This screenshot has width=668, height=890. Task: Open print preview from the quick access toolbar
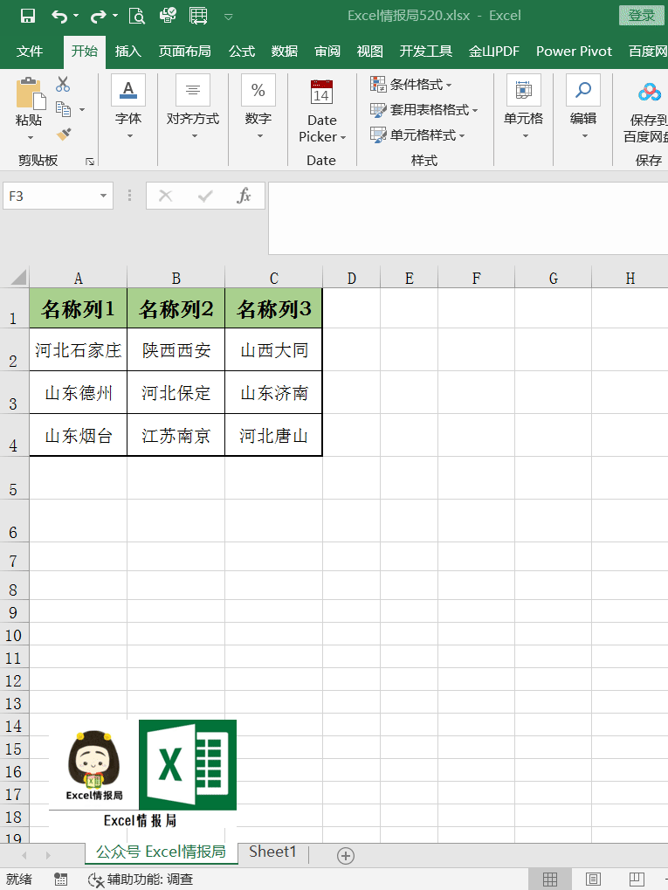click(137, 16)
